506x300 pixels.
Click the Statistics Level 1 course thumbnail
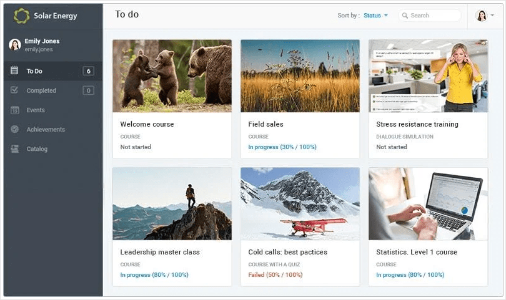pyautogui.click(x=428, y=204)
